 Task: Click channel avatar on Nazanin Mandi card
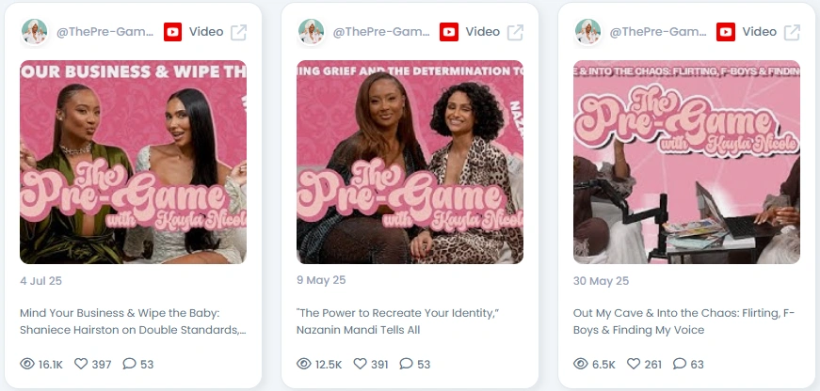pyautogui.click(x=312, y=32)
